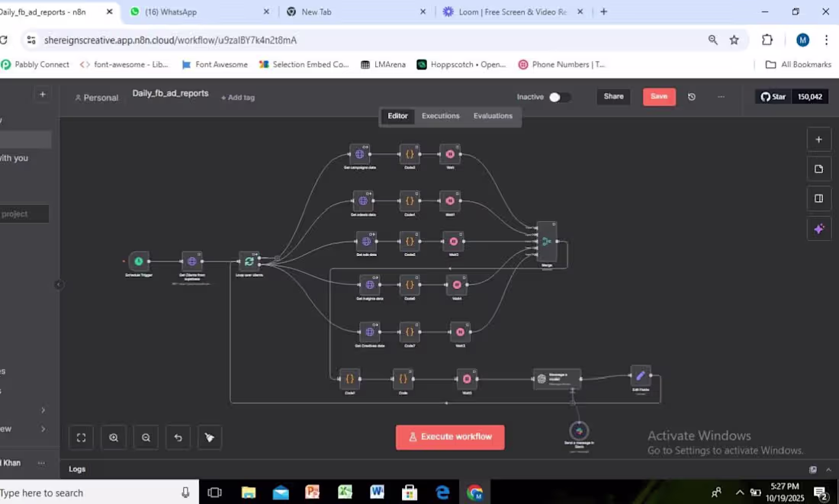The height and width of the screenshot is (504, 839).
Task: Open the user three-dots menu beside Khan
Action: click(x=41, y=463)
